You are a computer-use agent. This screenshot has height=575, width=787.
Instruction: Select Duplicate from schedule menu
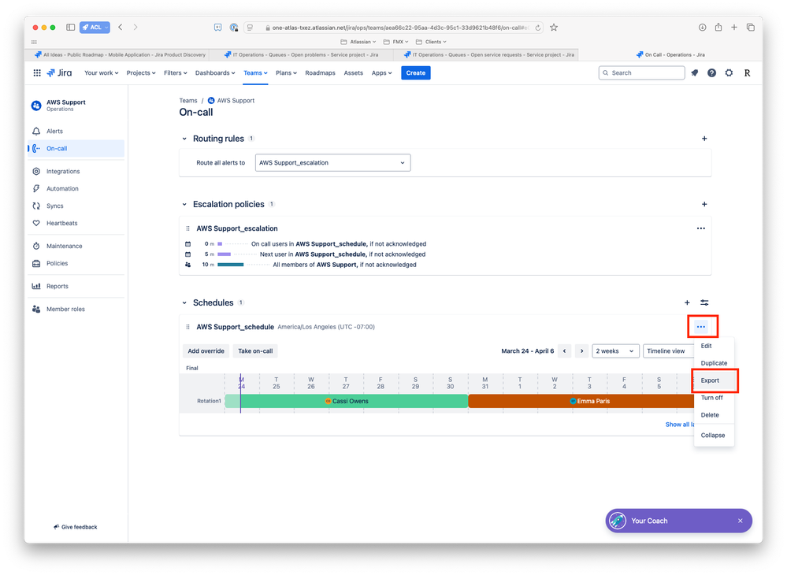tap(714, 363)
